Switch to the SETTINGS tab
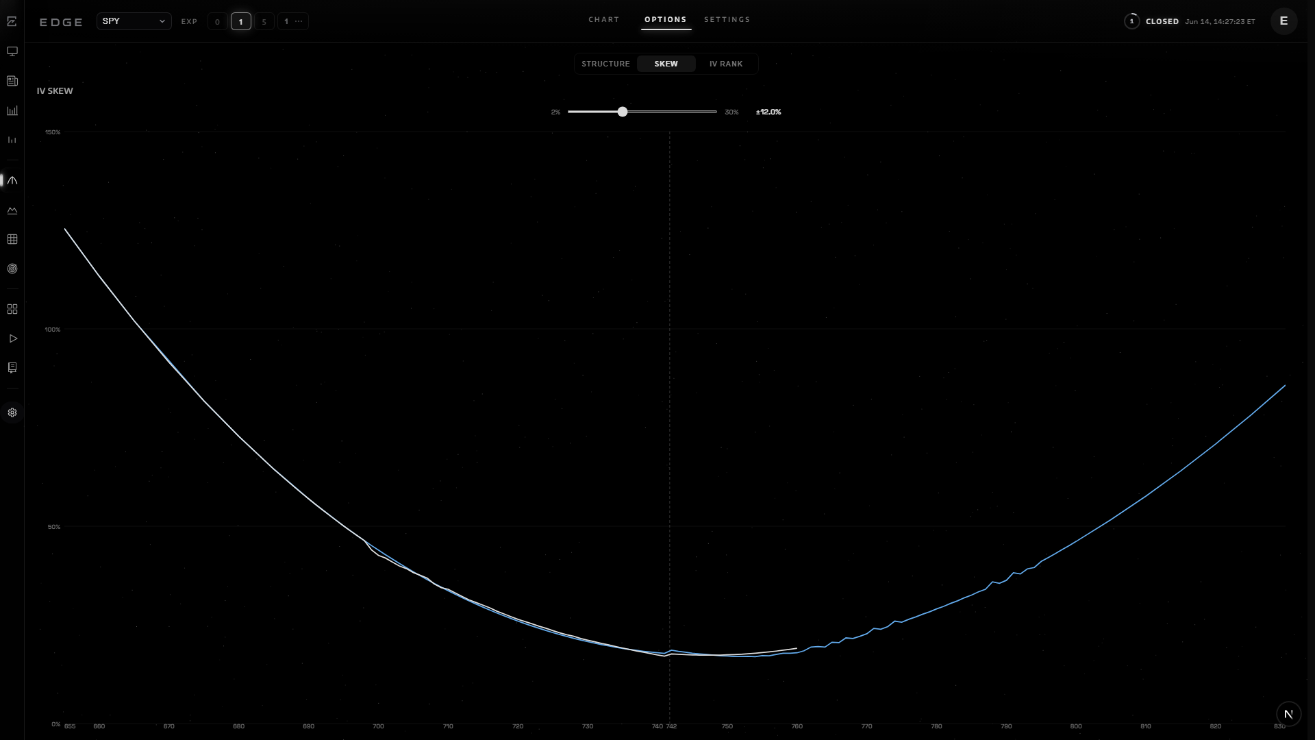Viewport: 1315px width, 740px height. point(727,20)
